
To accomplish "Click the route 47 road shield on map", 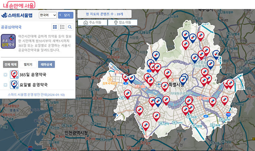I will [x=206, y=116].
